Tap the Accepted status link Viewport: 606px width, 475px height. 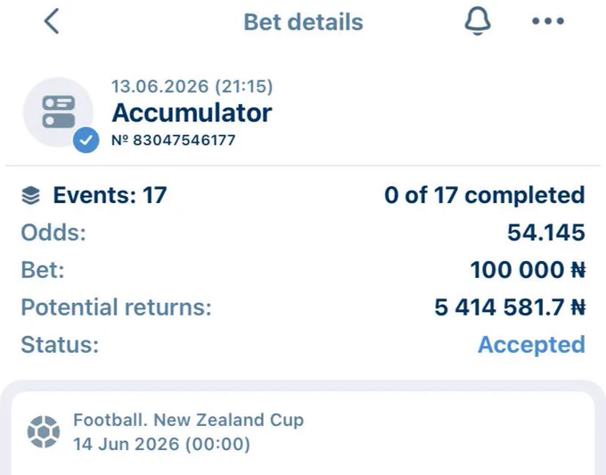(x=531, y=344)
